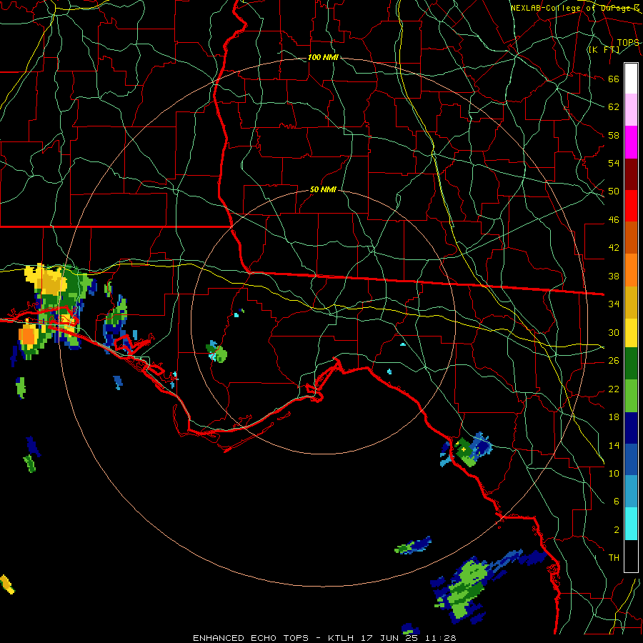This screenshot has width=643, height=643.
Task: Click the legend value 14
Action: [614, 445]
